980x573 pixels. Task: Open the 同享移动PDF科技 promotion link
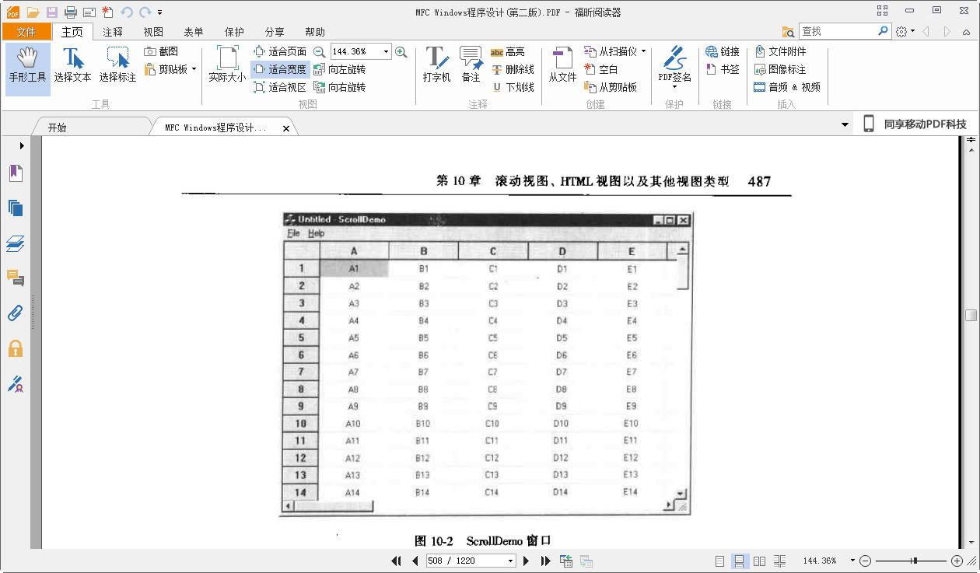(915, 124)
